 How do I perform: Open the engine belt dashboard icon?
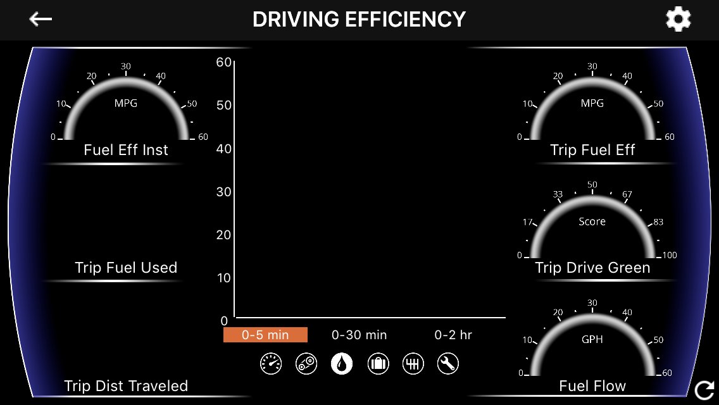pos(306,364)
